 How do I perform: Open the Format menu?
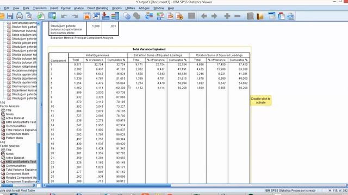click(x=66, y=8)
